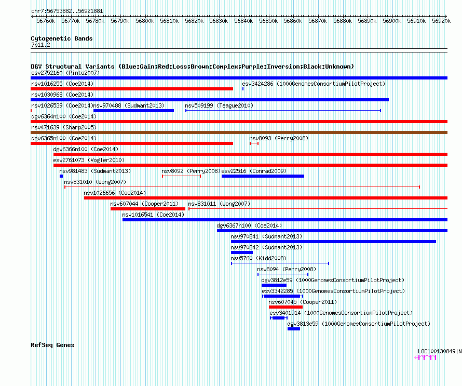Click the thin blue nsv5760 interval
The width and height of the screenshot is (462, 386).
click(x=280, y=263)
